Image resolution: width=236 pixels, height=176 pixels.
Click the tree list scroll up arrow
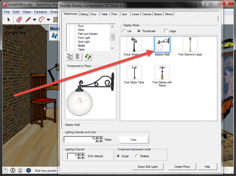[112, 27]
